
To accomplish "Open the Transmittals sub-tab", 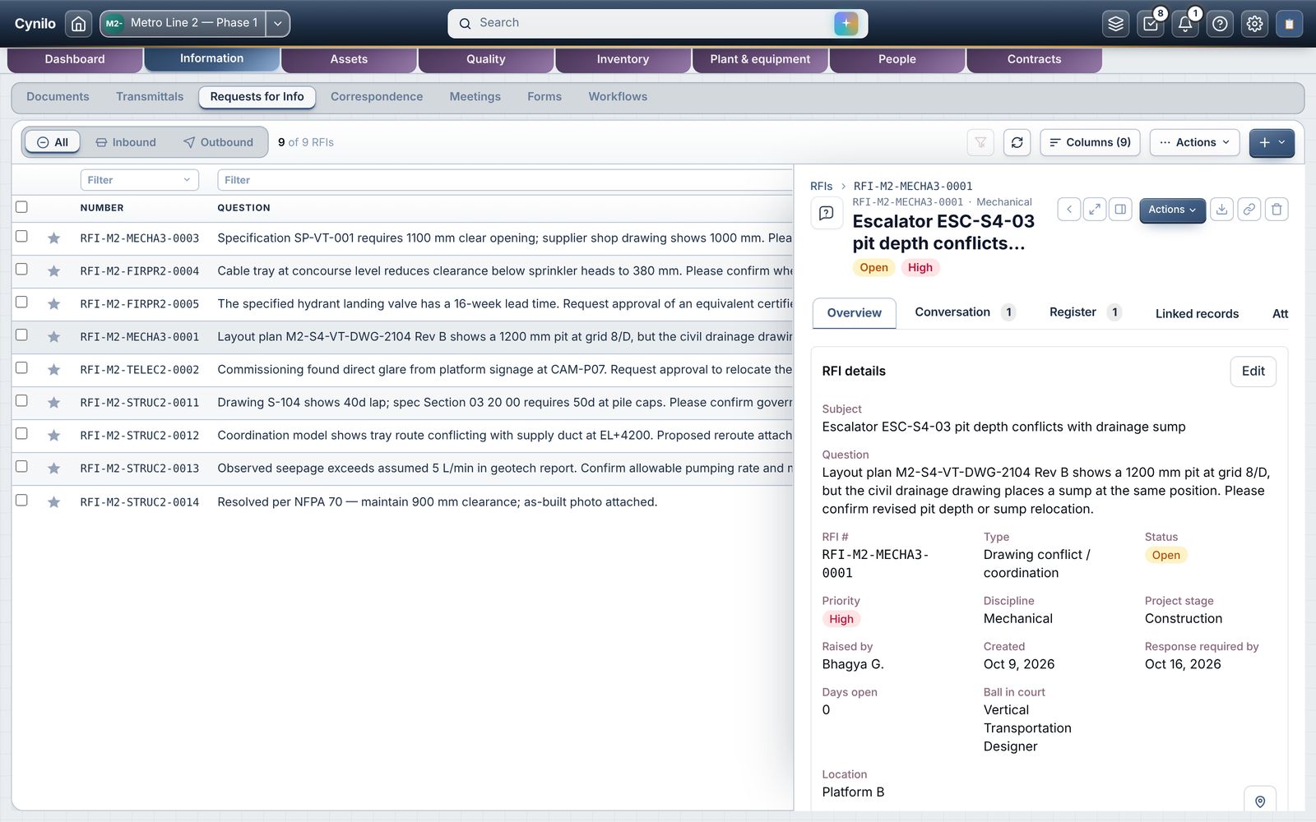I will (x=150, y=97).
